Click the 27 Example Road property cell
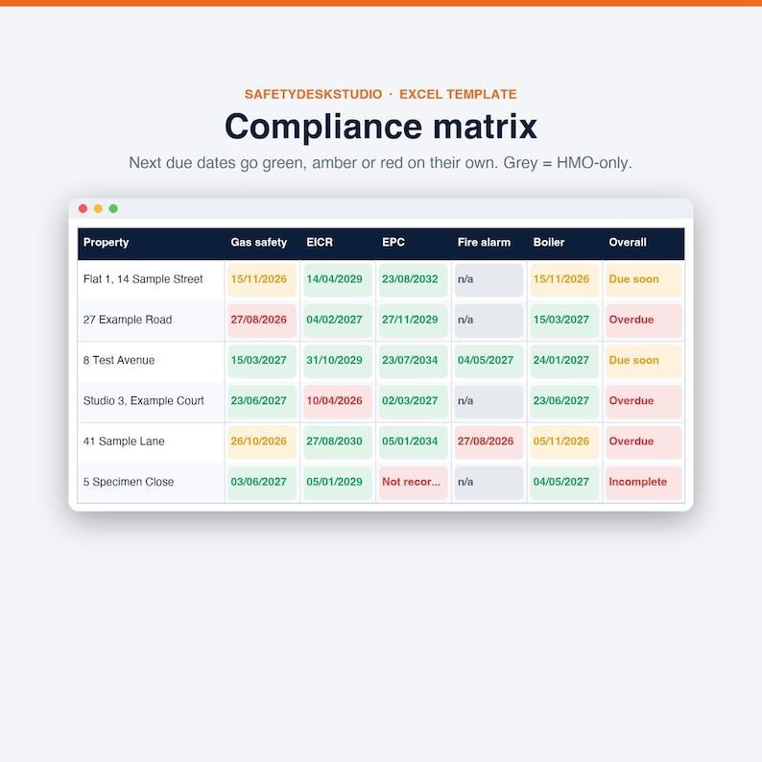The height and width of the screenshot is (762, 762). (x=151, y=321)
